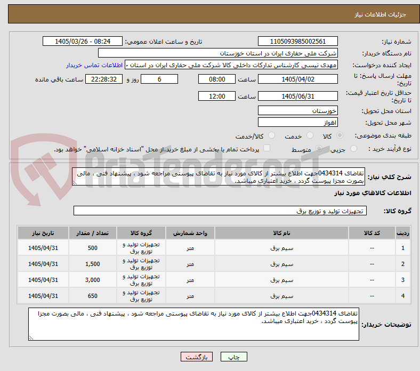Click quantity 500 in row 1
420x371 pixels.
point(92,248)
